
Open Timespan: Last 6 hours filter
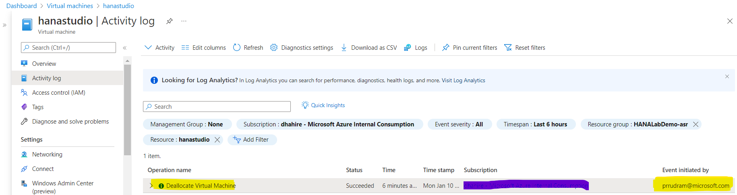pos(536,124)
